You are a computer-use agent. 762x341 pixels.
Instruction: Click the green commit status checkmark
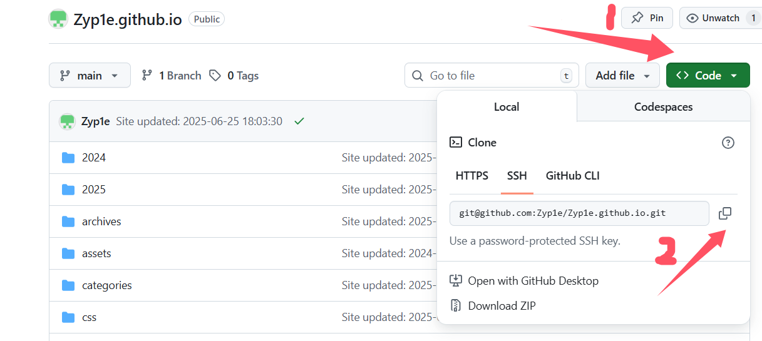coord(299,121)
